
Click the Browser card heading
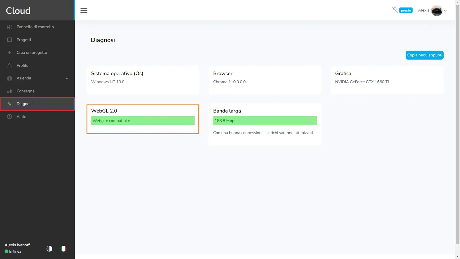[223, 73]
